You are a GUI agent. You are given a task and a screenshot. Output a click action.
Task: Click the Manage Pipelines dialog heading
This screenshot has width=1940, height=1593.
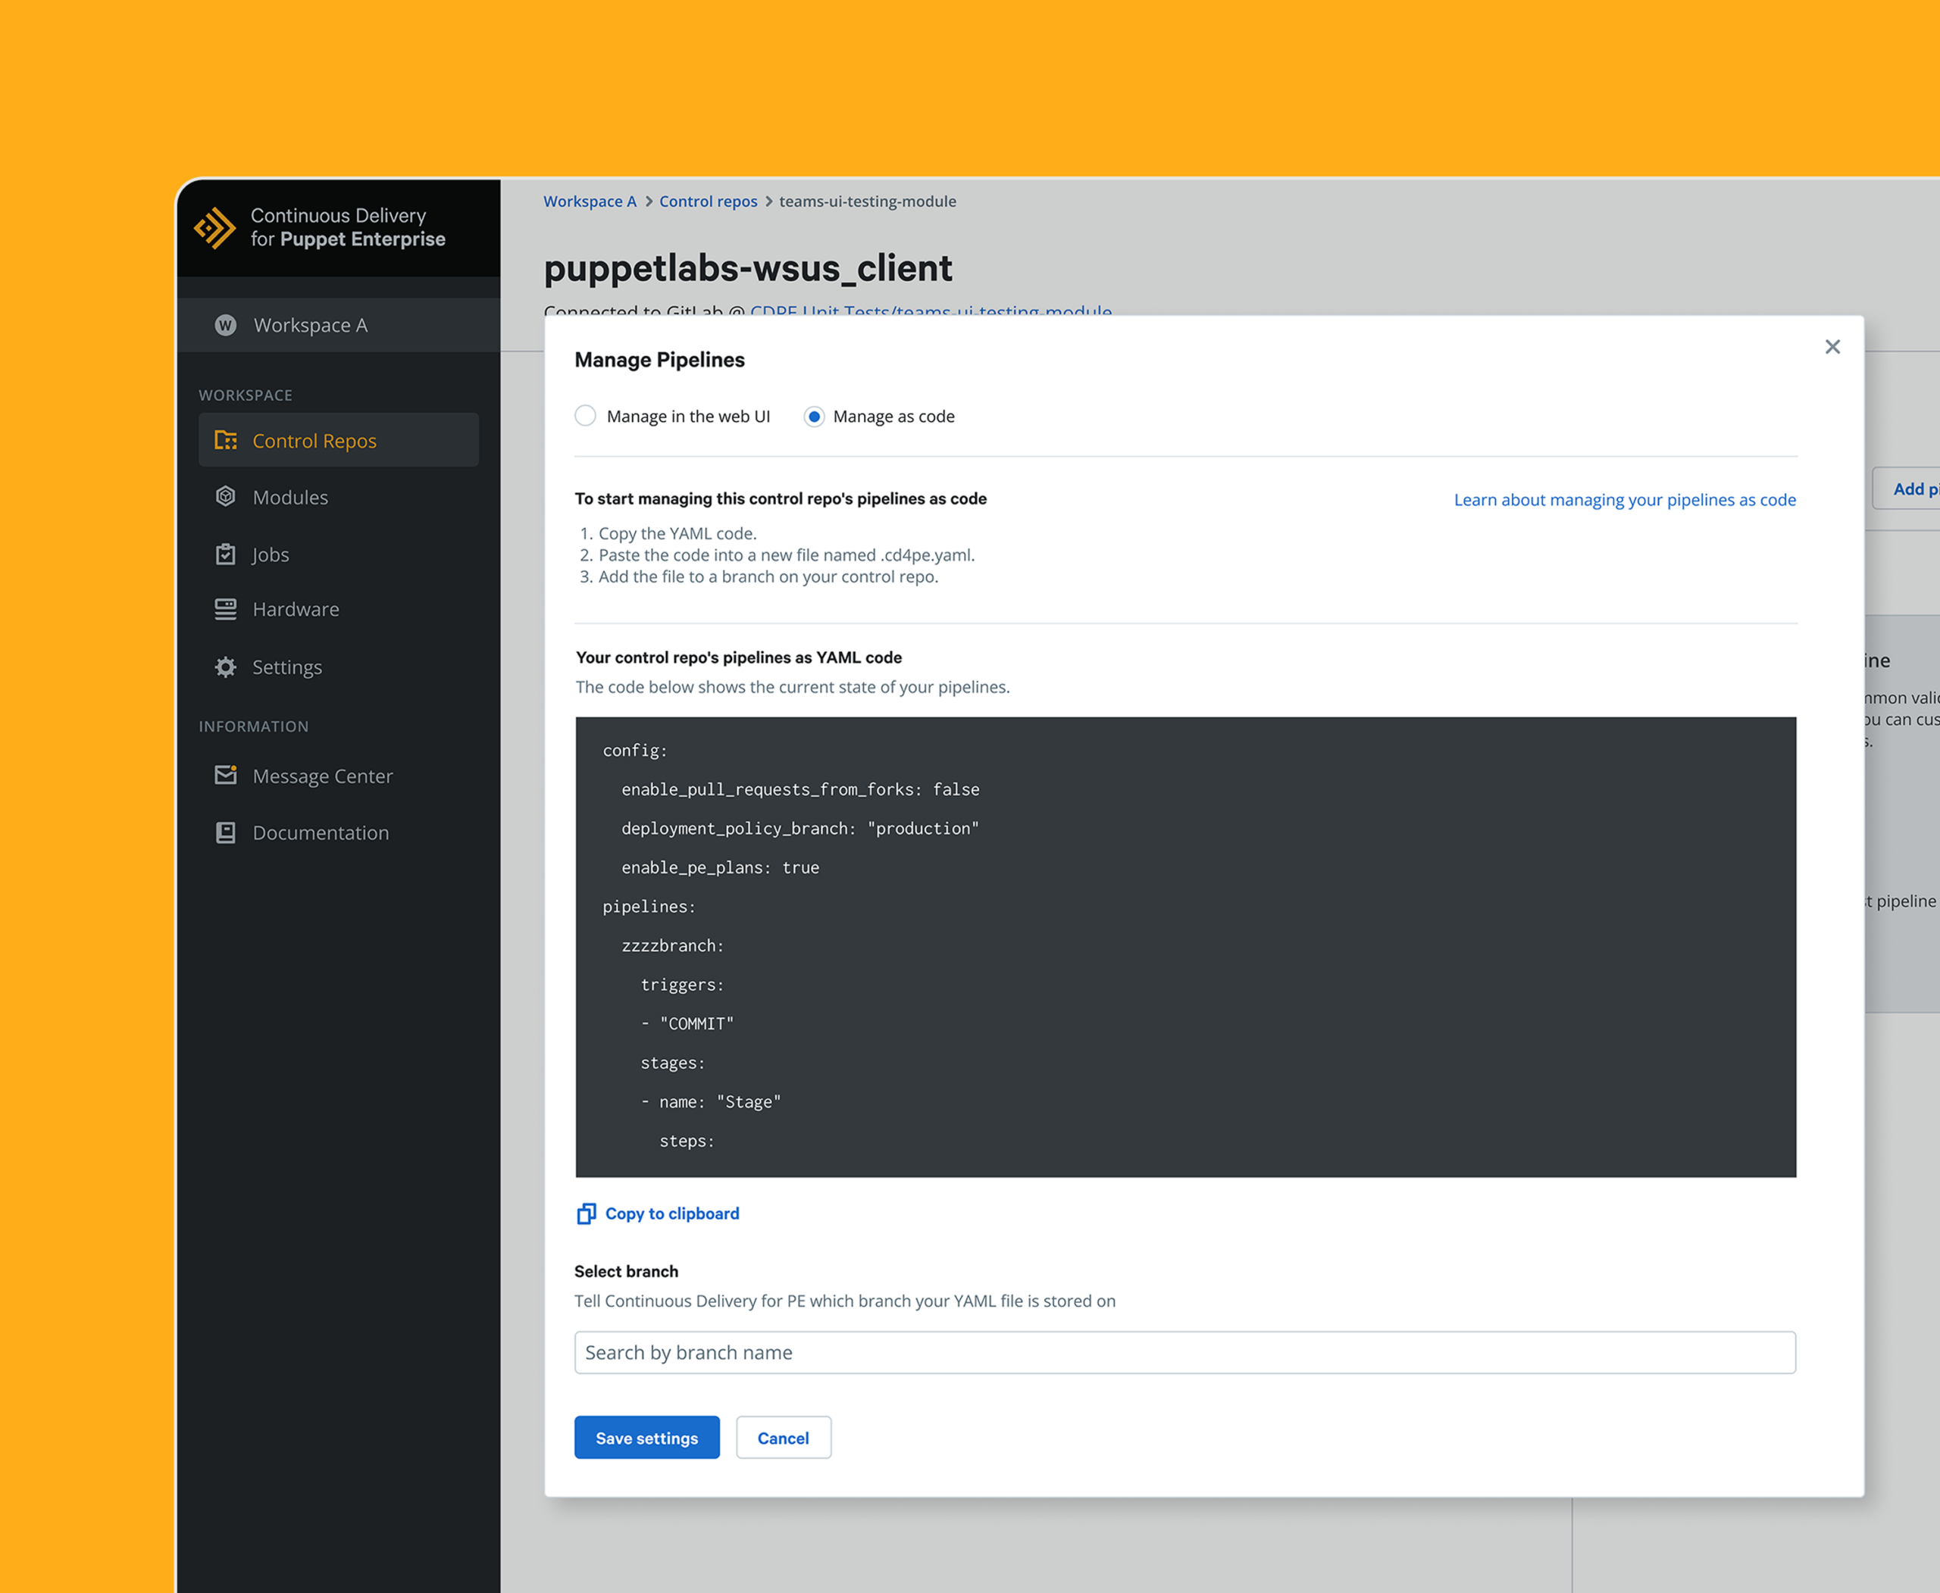click(x=659, y=360)
